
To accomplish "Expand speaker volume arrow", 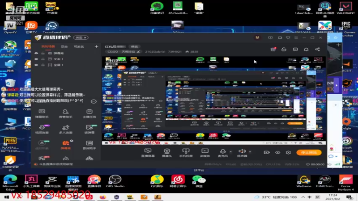I will 250,151.
